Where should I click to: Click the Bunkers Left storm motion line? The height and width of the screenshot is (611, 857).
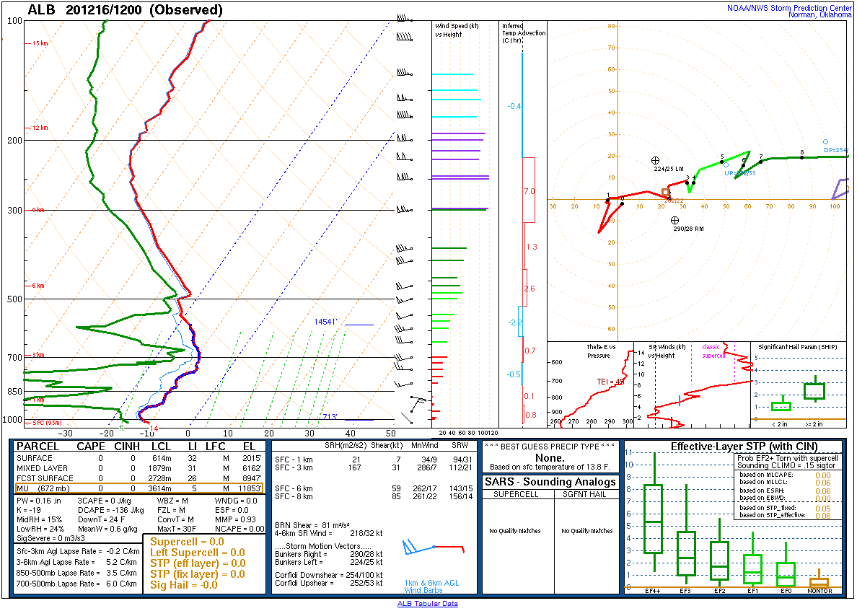coord(328,562)
